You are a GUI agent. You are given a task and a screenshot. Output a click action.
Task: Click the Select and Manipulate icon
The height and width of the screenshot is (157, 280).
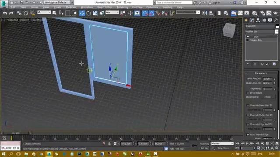pyautogui.click(x=130, y=13)
